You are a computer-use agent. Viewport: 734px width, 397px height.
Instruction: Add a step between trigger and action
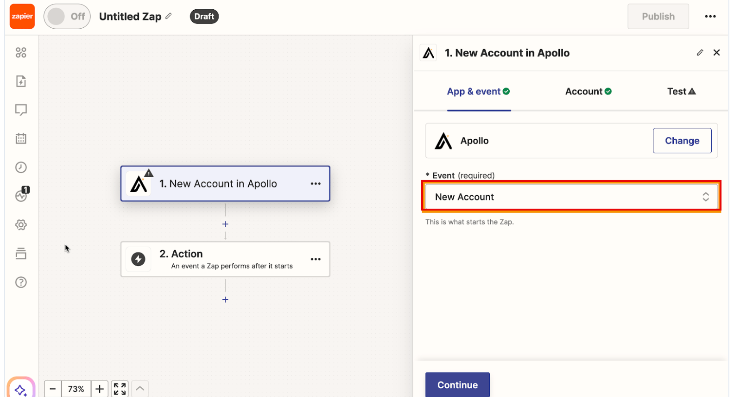(x=225, y=224)
